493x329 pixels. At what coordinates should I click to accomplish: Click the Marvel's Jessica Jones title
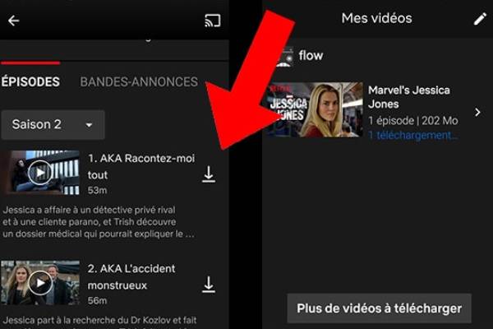pyautogui.click(x=408, y=97)
